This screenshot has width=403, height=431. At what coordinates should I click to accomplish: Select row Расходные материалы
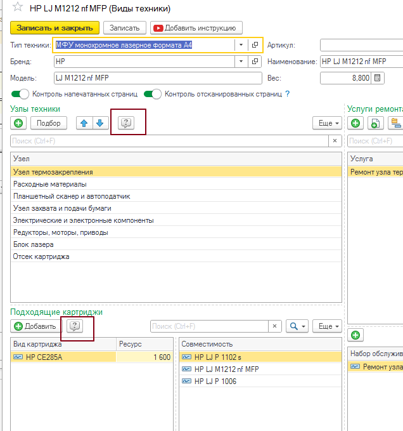(x=176, y=184)
